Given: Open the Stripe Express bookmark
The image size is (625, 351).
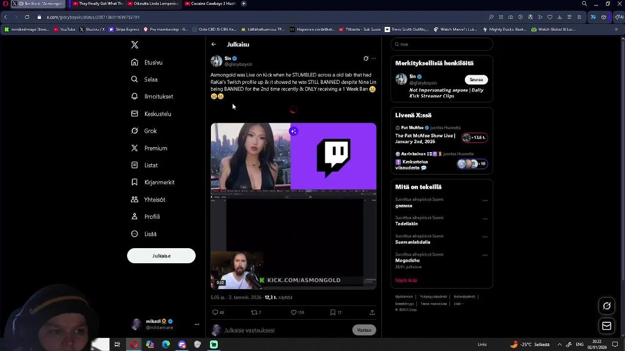Looking at the screenshot, I should point(125,29).
